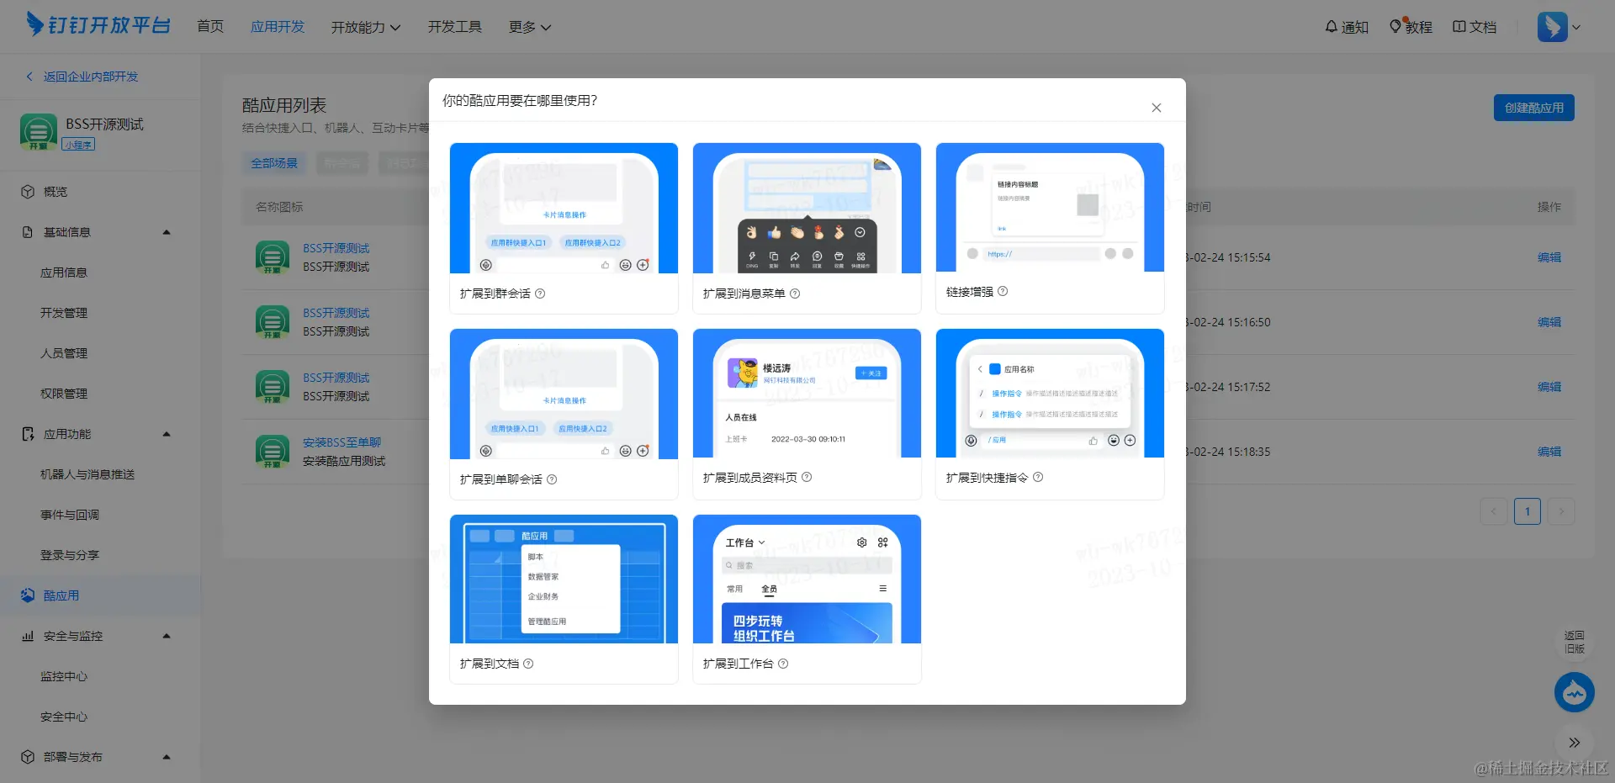Image resolution: width=1615 pixels, height=783 pixels.
Task: Click 编辑 for the 15:15:54 row
Action: [x=1549, y=257]
